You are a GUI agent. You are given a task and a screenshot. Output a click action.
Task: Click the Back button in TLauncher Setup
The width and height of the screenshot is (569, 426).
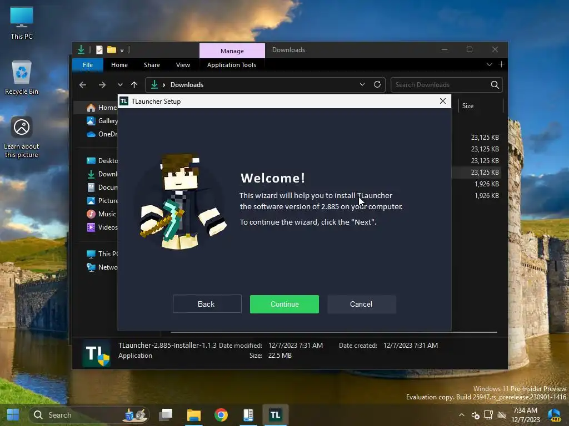click(x=207, y=304)
